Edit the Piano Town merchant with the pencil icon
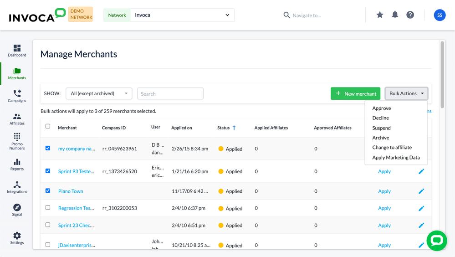 point(421,191)
